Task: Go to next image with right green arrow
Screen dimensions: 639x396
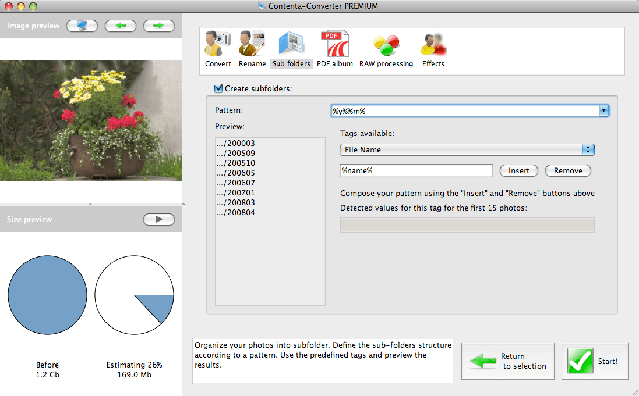Action: point(159,26)
